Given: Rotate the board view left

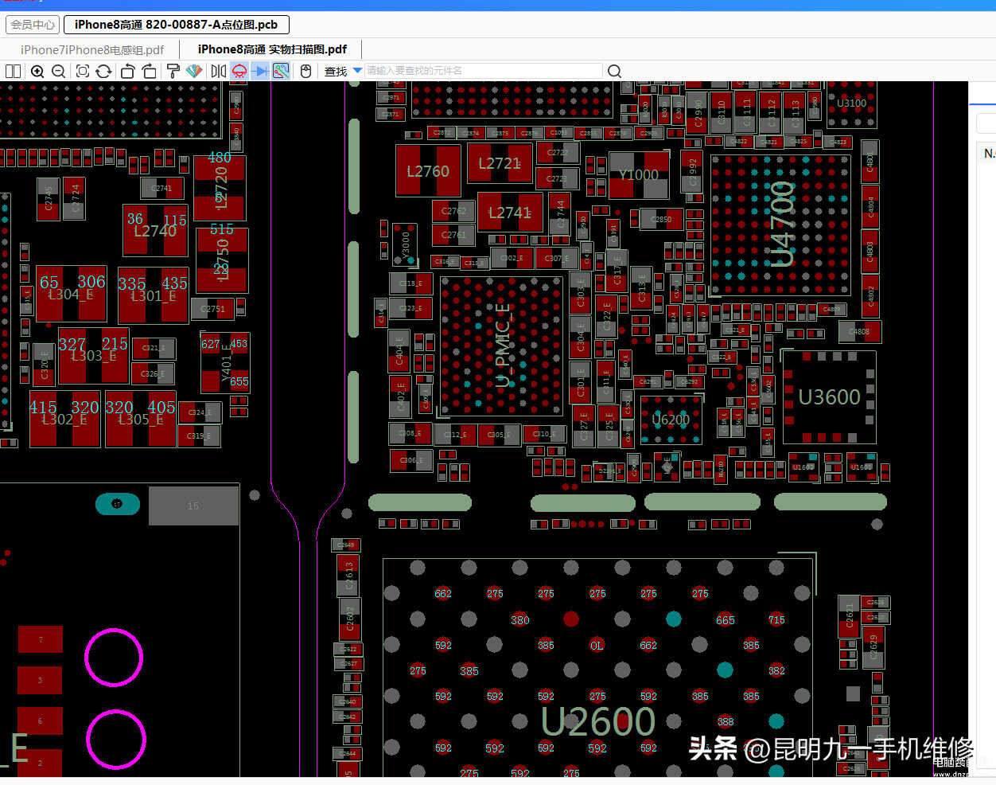Looking at the screenshot, I should [127, 72].
